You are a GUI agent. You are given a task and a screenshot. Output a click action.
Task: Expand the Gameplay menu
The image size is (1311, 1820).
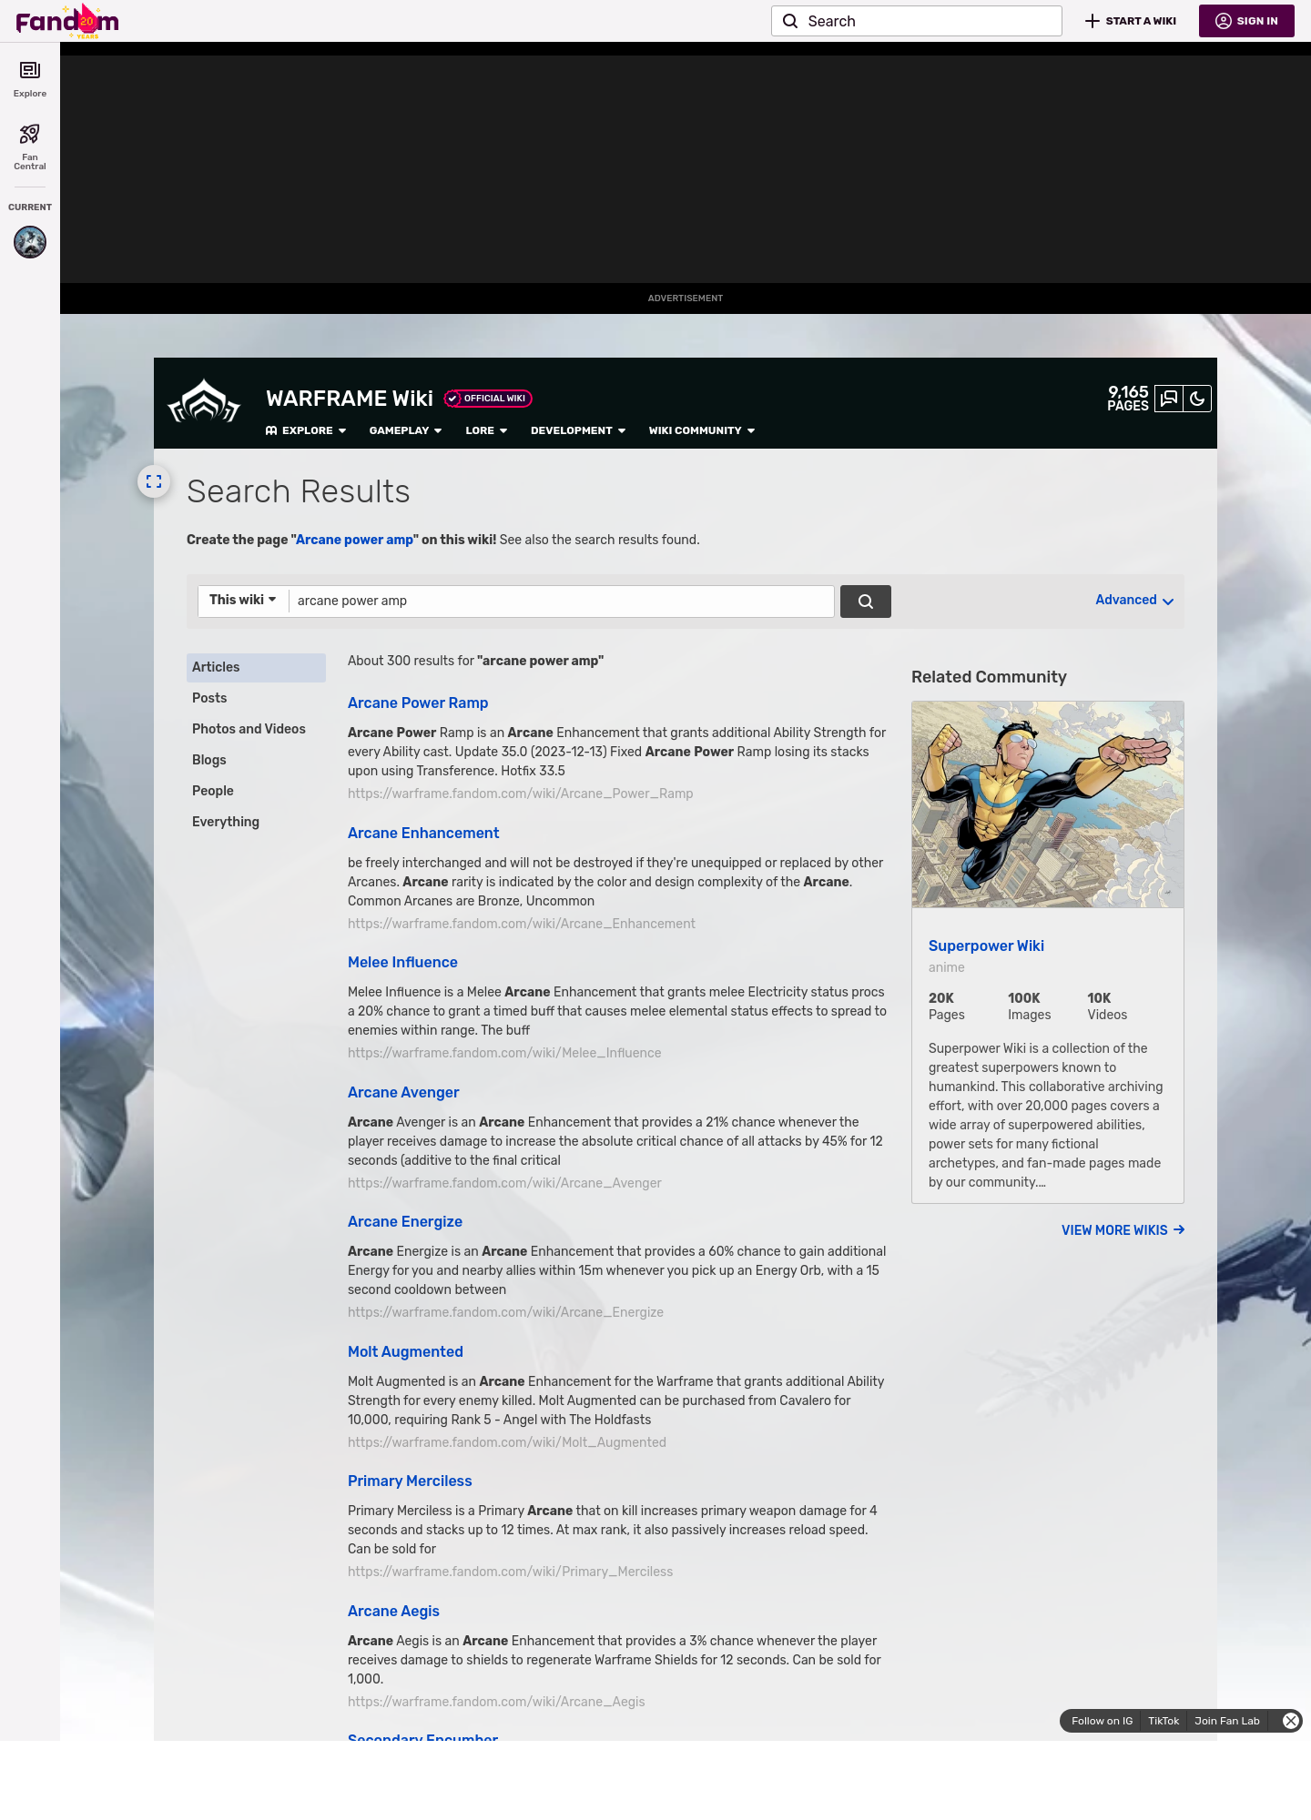[x=405, y=430]
